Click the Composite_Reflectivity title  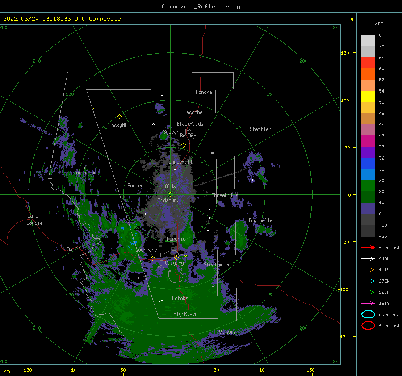tap(201, 7)
